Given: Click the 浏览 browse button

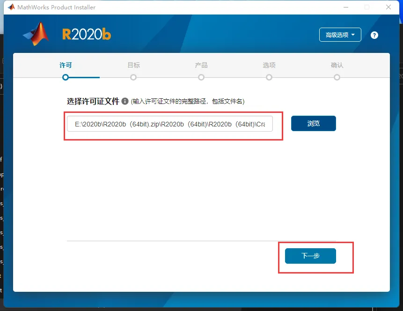Looking at the screenshot, I should pos(313,124).
